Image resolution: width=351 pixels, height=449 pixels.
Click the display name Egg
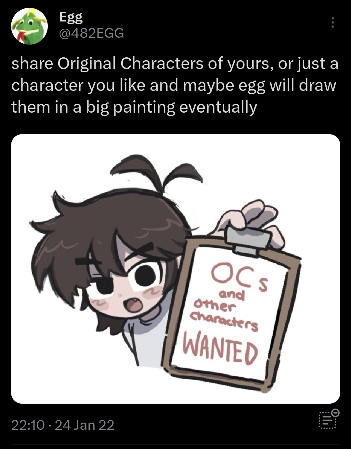click(71, 18)
